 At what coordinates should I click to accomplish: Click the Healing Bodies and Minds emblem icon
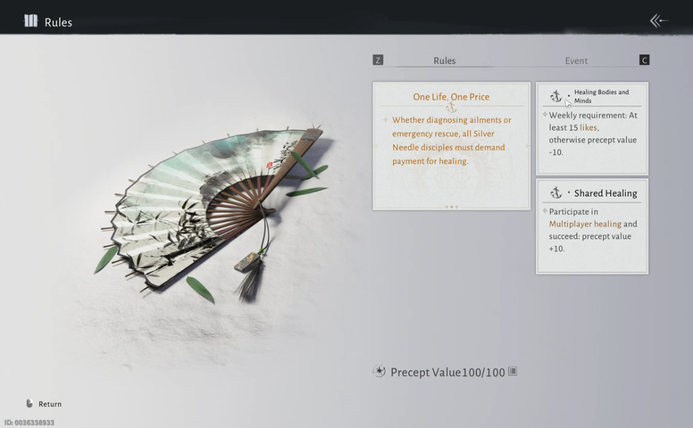pyautogui.click(x=556, y=96)
